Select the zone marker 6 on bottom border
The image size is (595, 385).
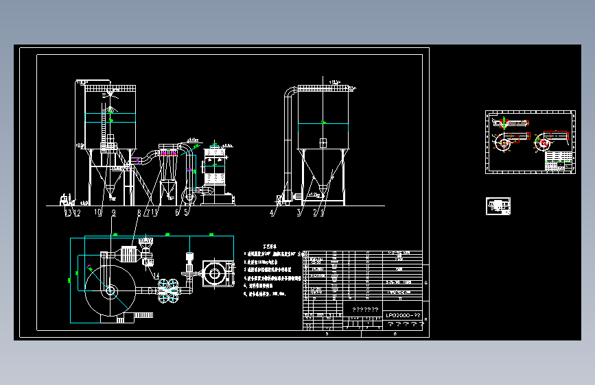(395, 334)
